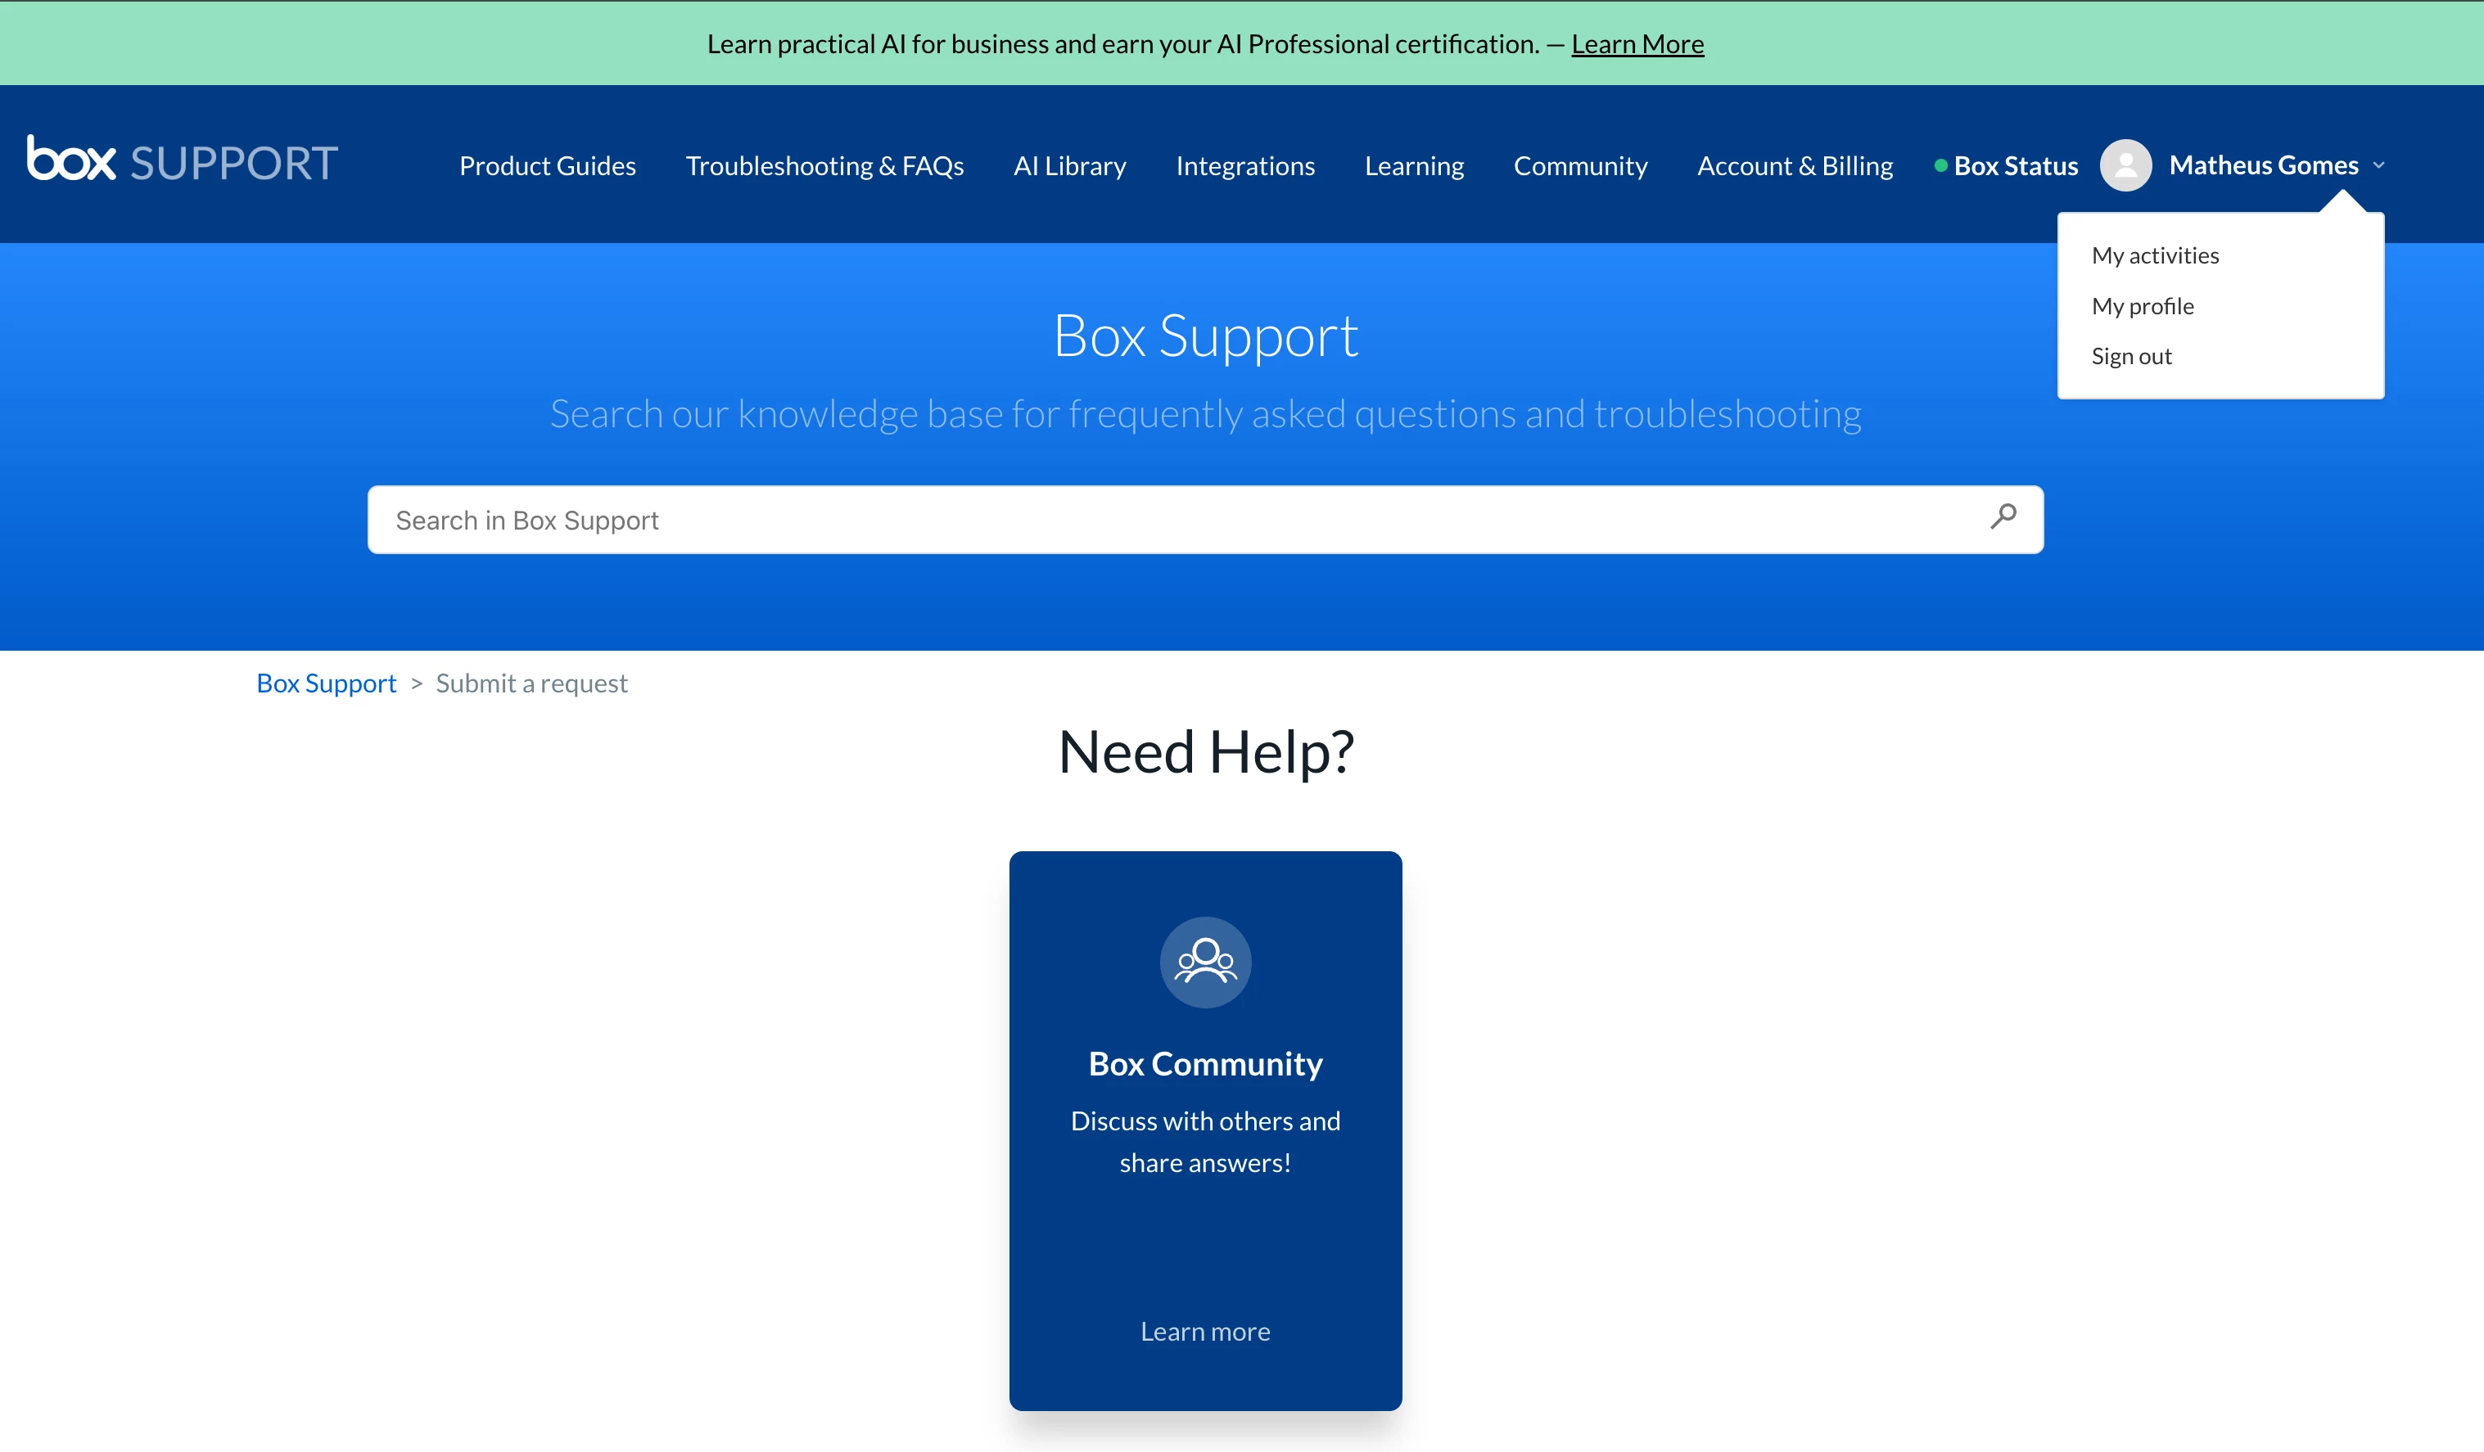Click Learn more on Community card
Screen dimensions: 2484x1452
click(x=1204, y=1332)
